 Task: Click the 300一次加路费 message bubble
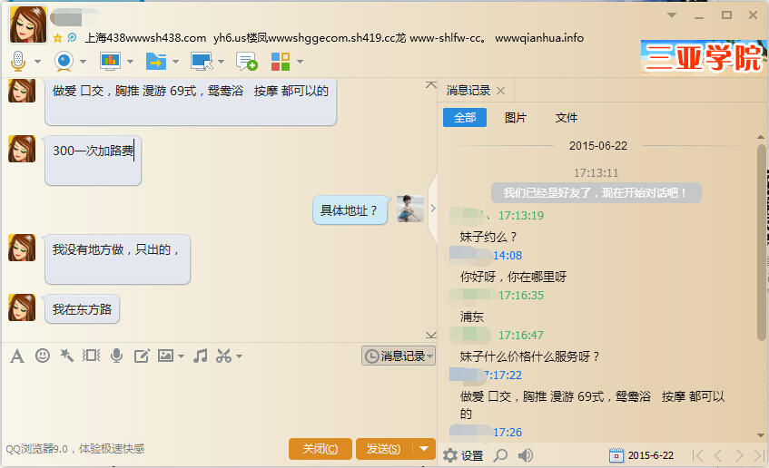[x=93, y=161]
